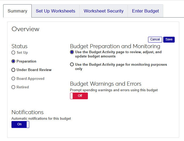Image resolution: width=184 pixels, height=141 pixels.
Task: Turn on Budget Warnings and Errors toggle
Action: click(79, 96)
